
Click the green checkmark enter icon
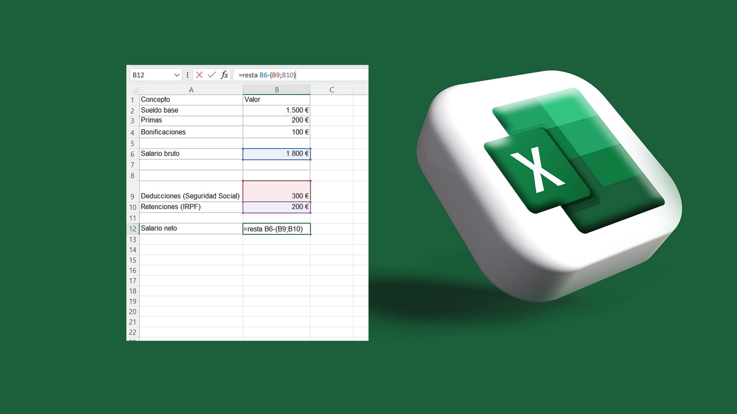[x=212, y=75]
